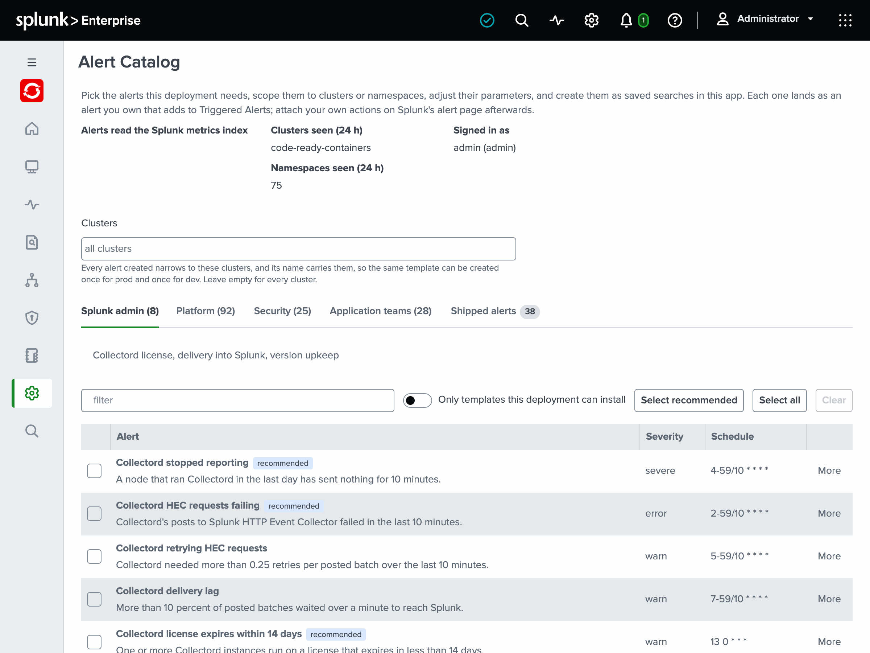
Task: Open the shield security sidebar icon
Action: 32,318
